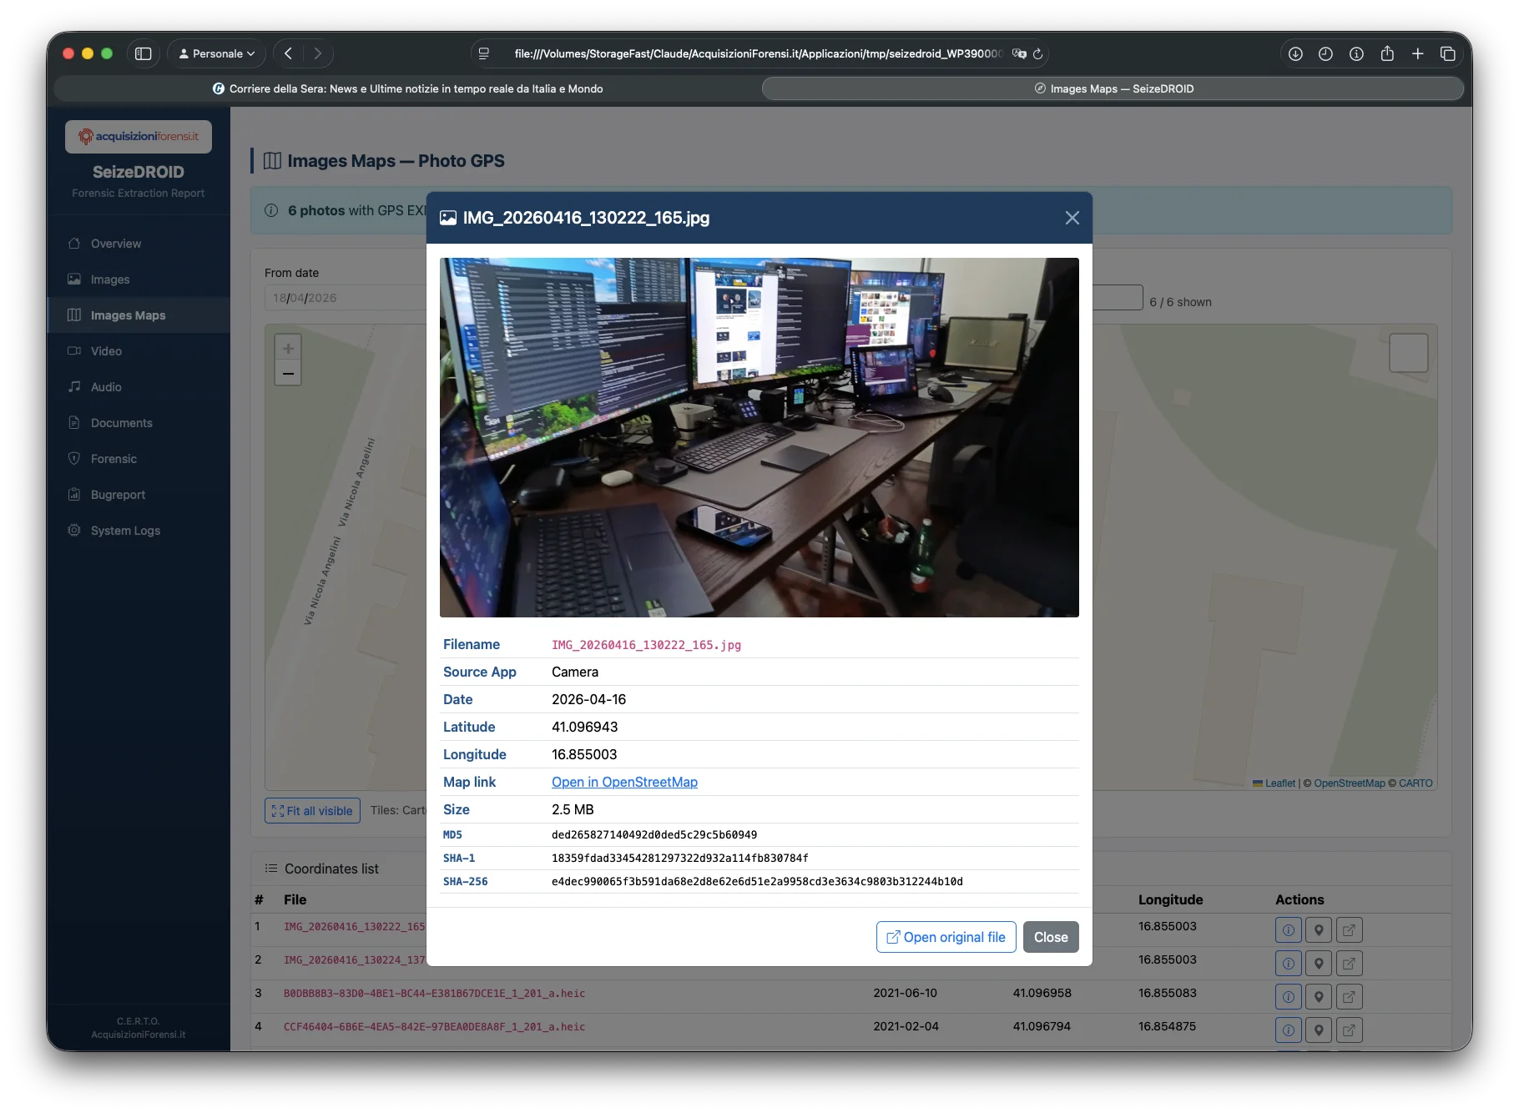This screenshot has height=1113, width=1519.
Task: Open third row file externally
Action: [x=1349, y=997]
